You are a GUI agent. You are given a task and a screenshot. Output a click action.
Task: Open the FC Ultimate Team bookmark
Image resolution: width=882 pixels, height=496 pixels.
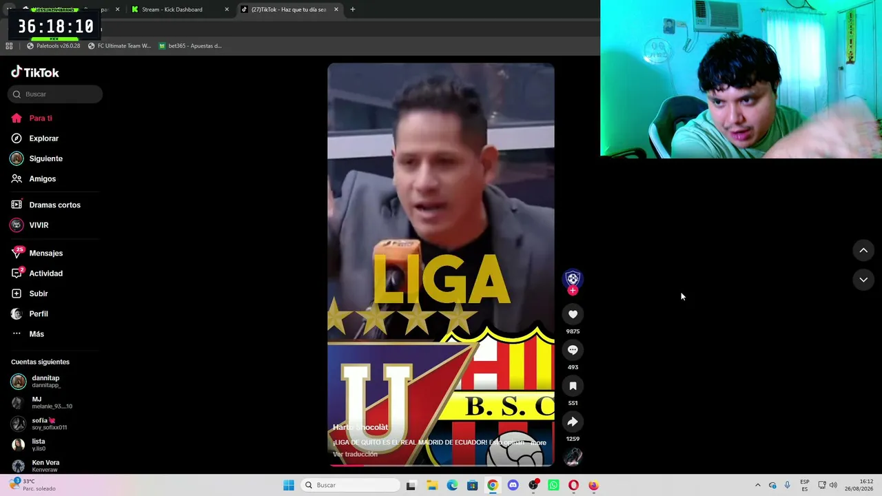119,46
